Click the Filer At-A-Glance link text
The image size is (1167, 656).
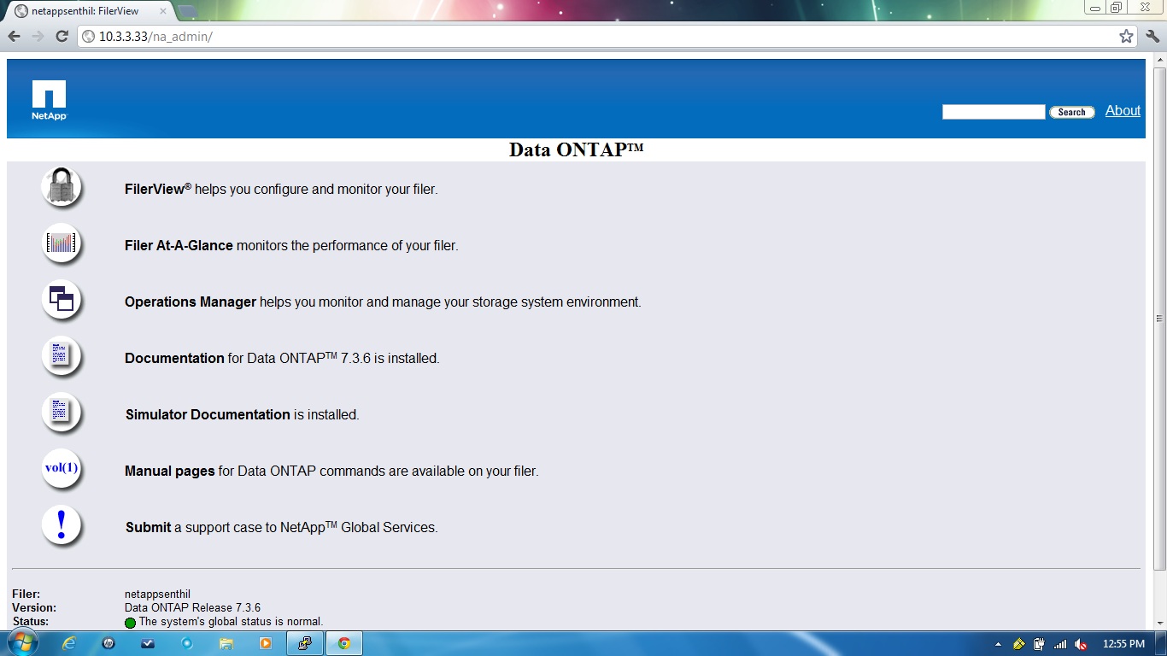(x=179, y=245)
